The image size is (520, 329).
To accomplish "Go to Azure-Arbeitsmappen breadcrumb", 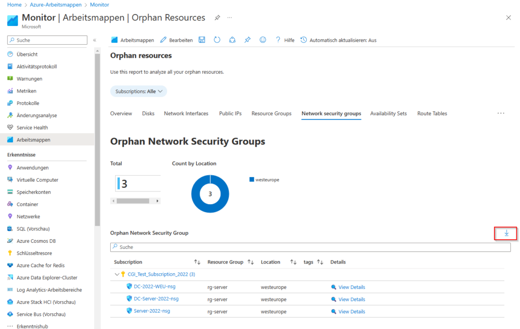I will (x=56, y=5).
